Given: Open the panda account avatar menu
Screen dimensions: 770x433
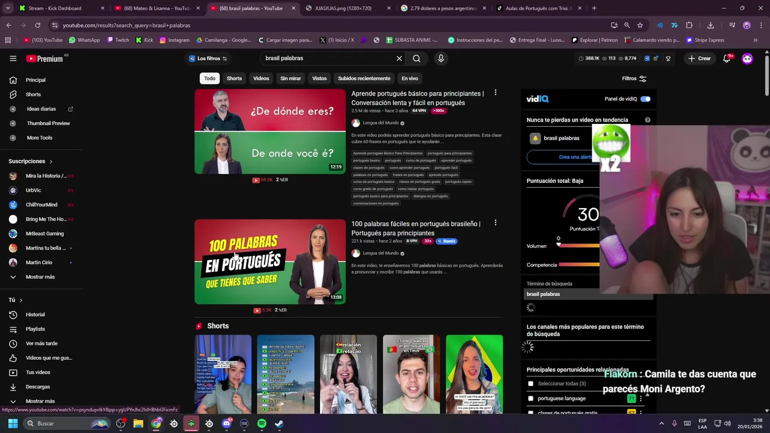Looking at the screenshot, I should [x=747, y=58].
